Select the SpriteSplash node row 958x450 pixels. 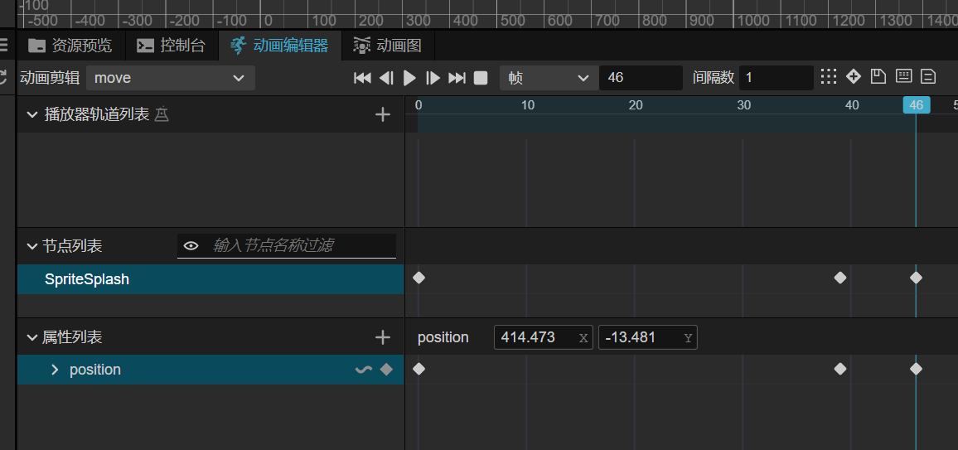[x=210, y=279]
